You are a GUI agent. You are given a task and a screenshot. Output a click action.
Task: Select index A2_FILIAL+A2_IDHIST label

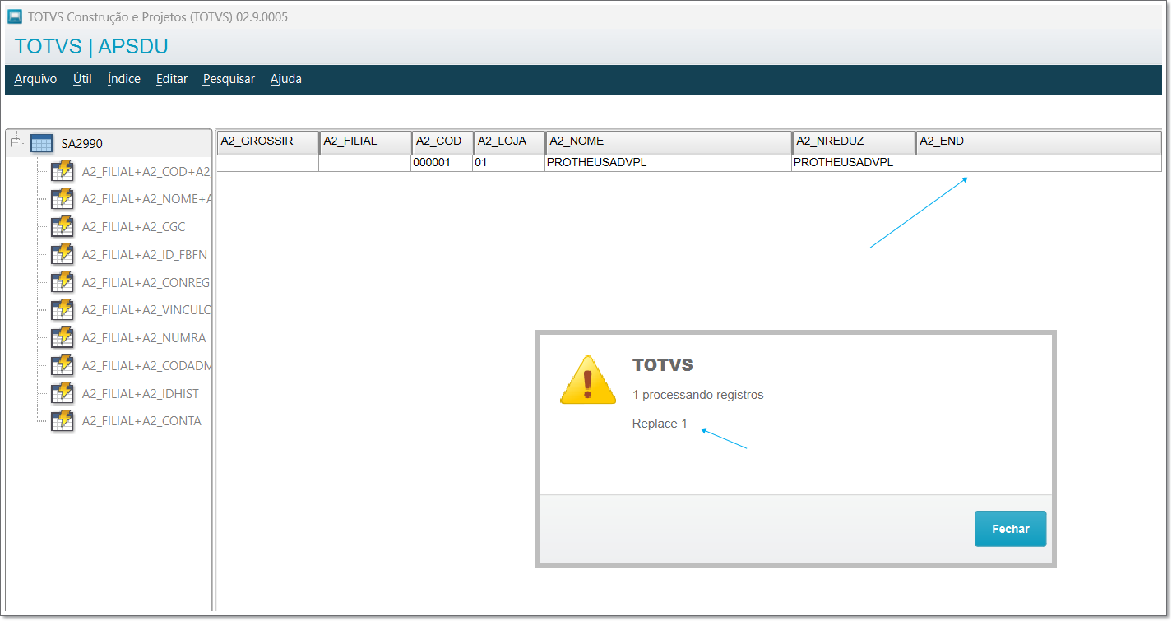140,394
